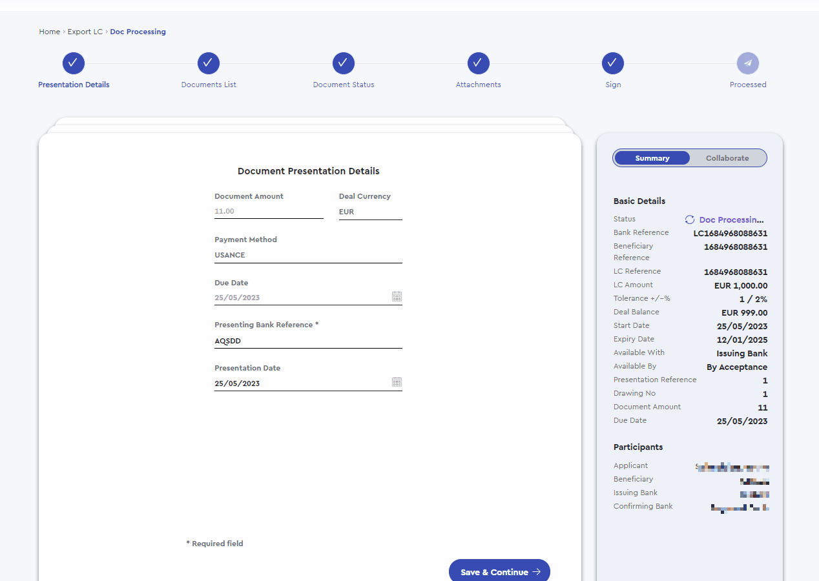
Task: Click the Doc Processing status refresh icon
Action: [x=690, y=219]
